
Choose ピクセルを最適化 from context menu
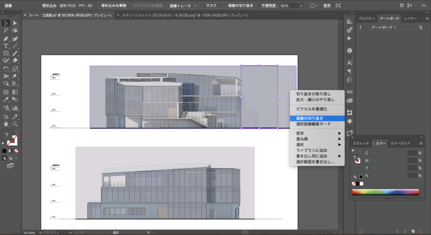[317, 109]
